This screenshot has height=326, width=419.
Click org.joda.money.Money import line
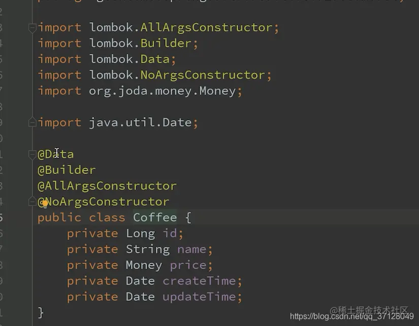(x=163, y=91)
